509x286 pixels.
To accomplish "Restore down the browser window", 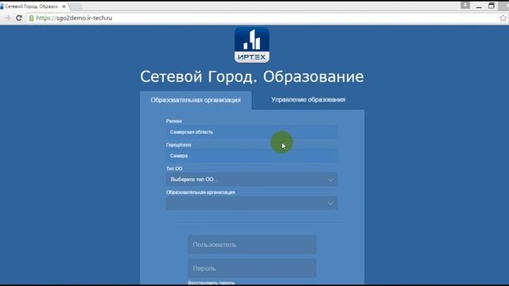I will click(492, 6).
